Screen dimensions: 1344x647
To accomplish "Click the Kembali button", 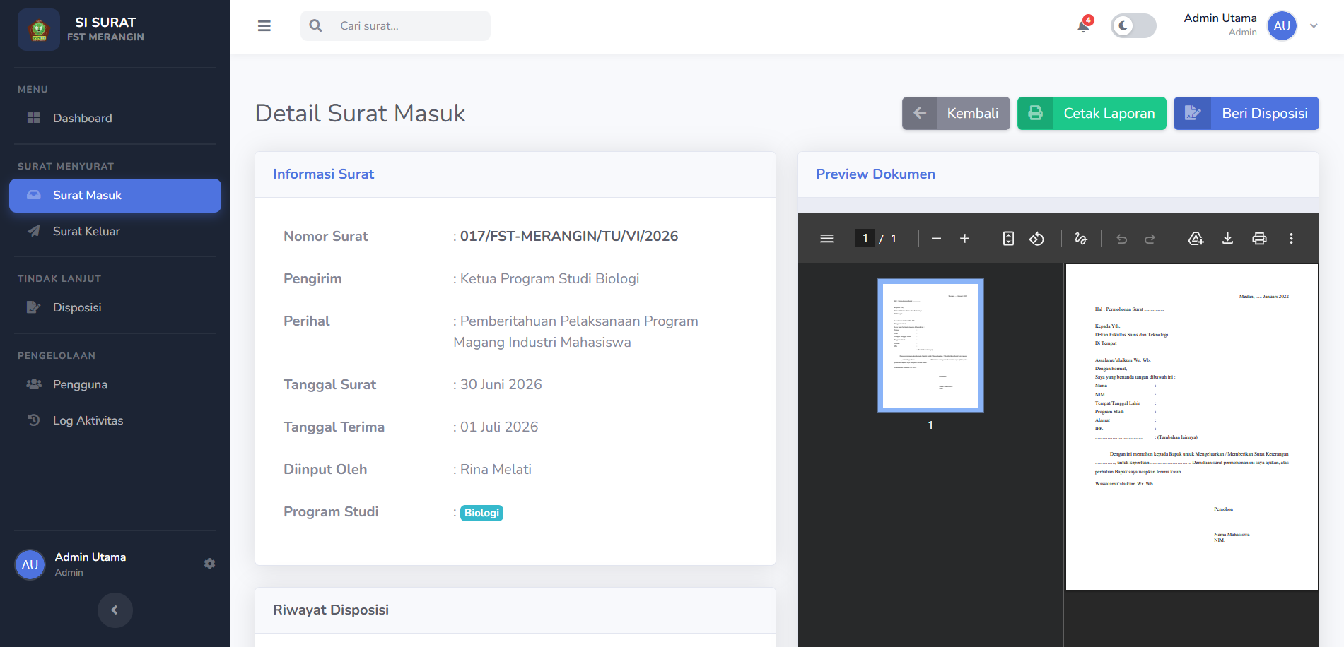I will tap(956, 113).
